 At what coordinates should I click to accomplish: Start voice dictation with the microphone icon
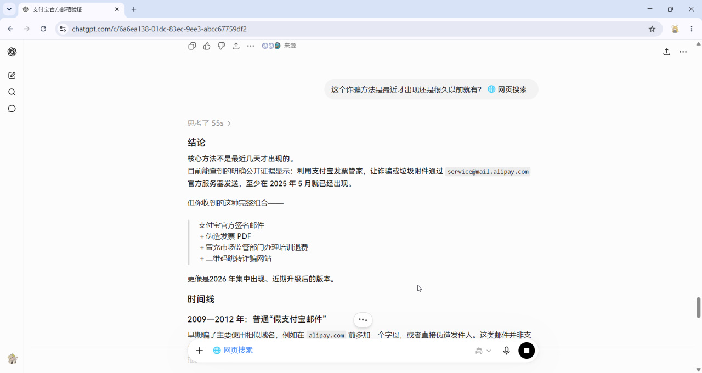tap(507, 351)
